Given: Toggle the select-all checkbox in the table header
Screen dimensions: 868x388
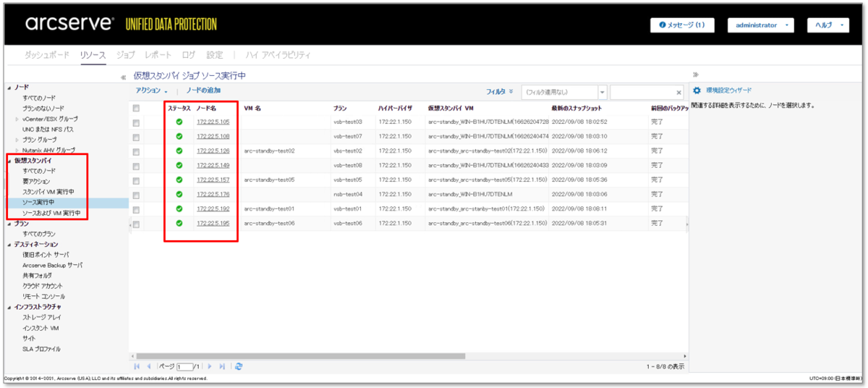Looking at the screenshot, I should [x=136, y=108].
